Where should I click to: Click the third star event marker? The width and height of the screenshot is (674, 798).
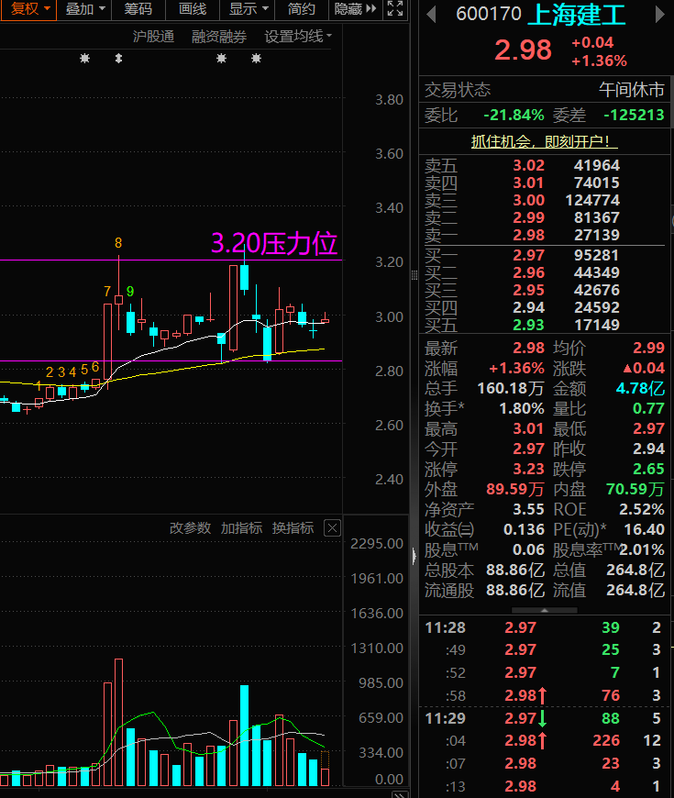tap(221, 59)
